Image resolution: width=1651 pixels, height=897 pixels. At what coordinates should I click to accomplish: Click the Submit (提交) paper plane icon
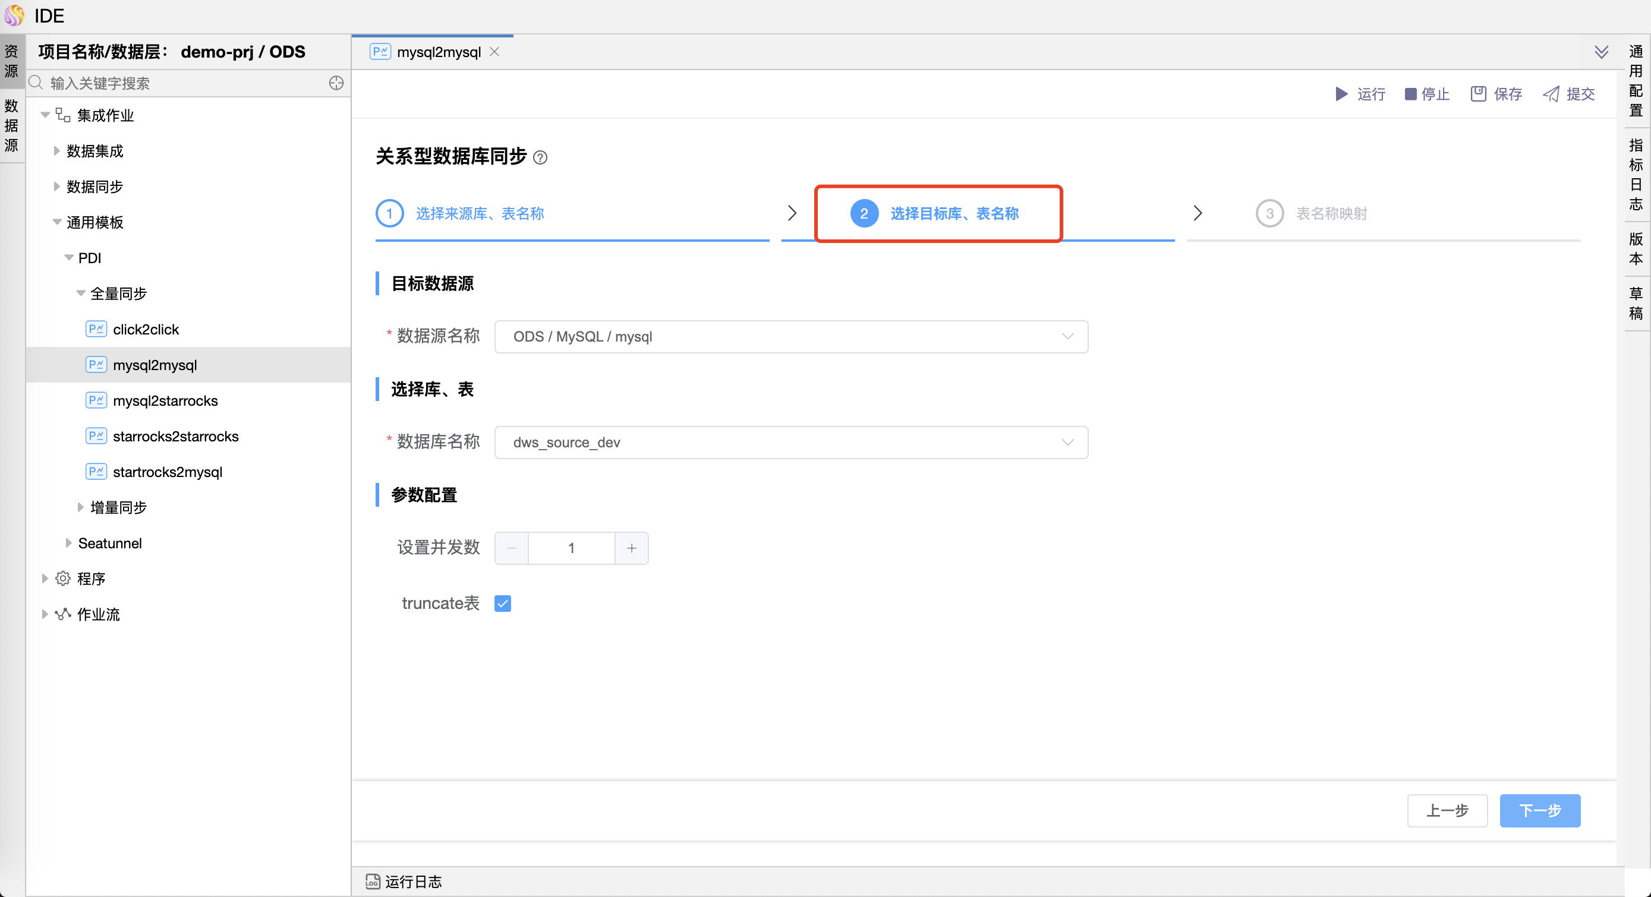pyautogui.click(x=1551, y=94)
